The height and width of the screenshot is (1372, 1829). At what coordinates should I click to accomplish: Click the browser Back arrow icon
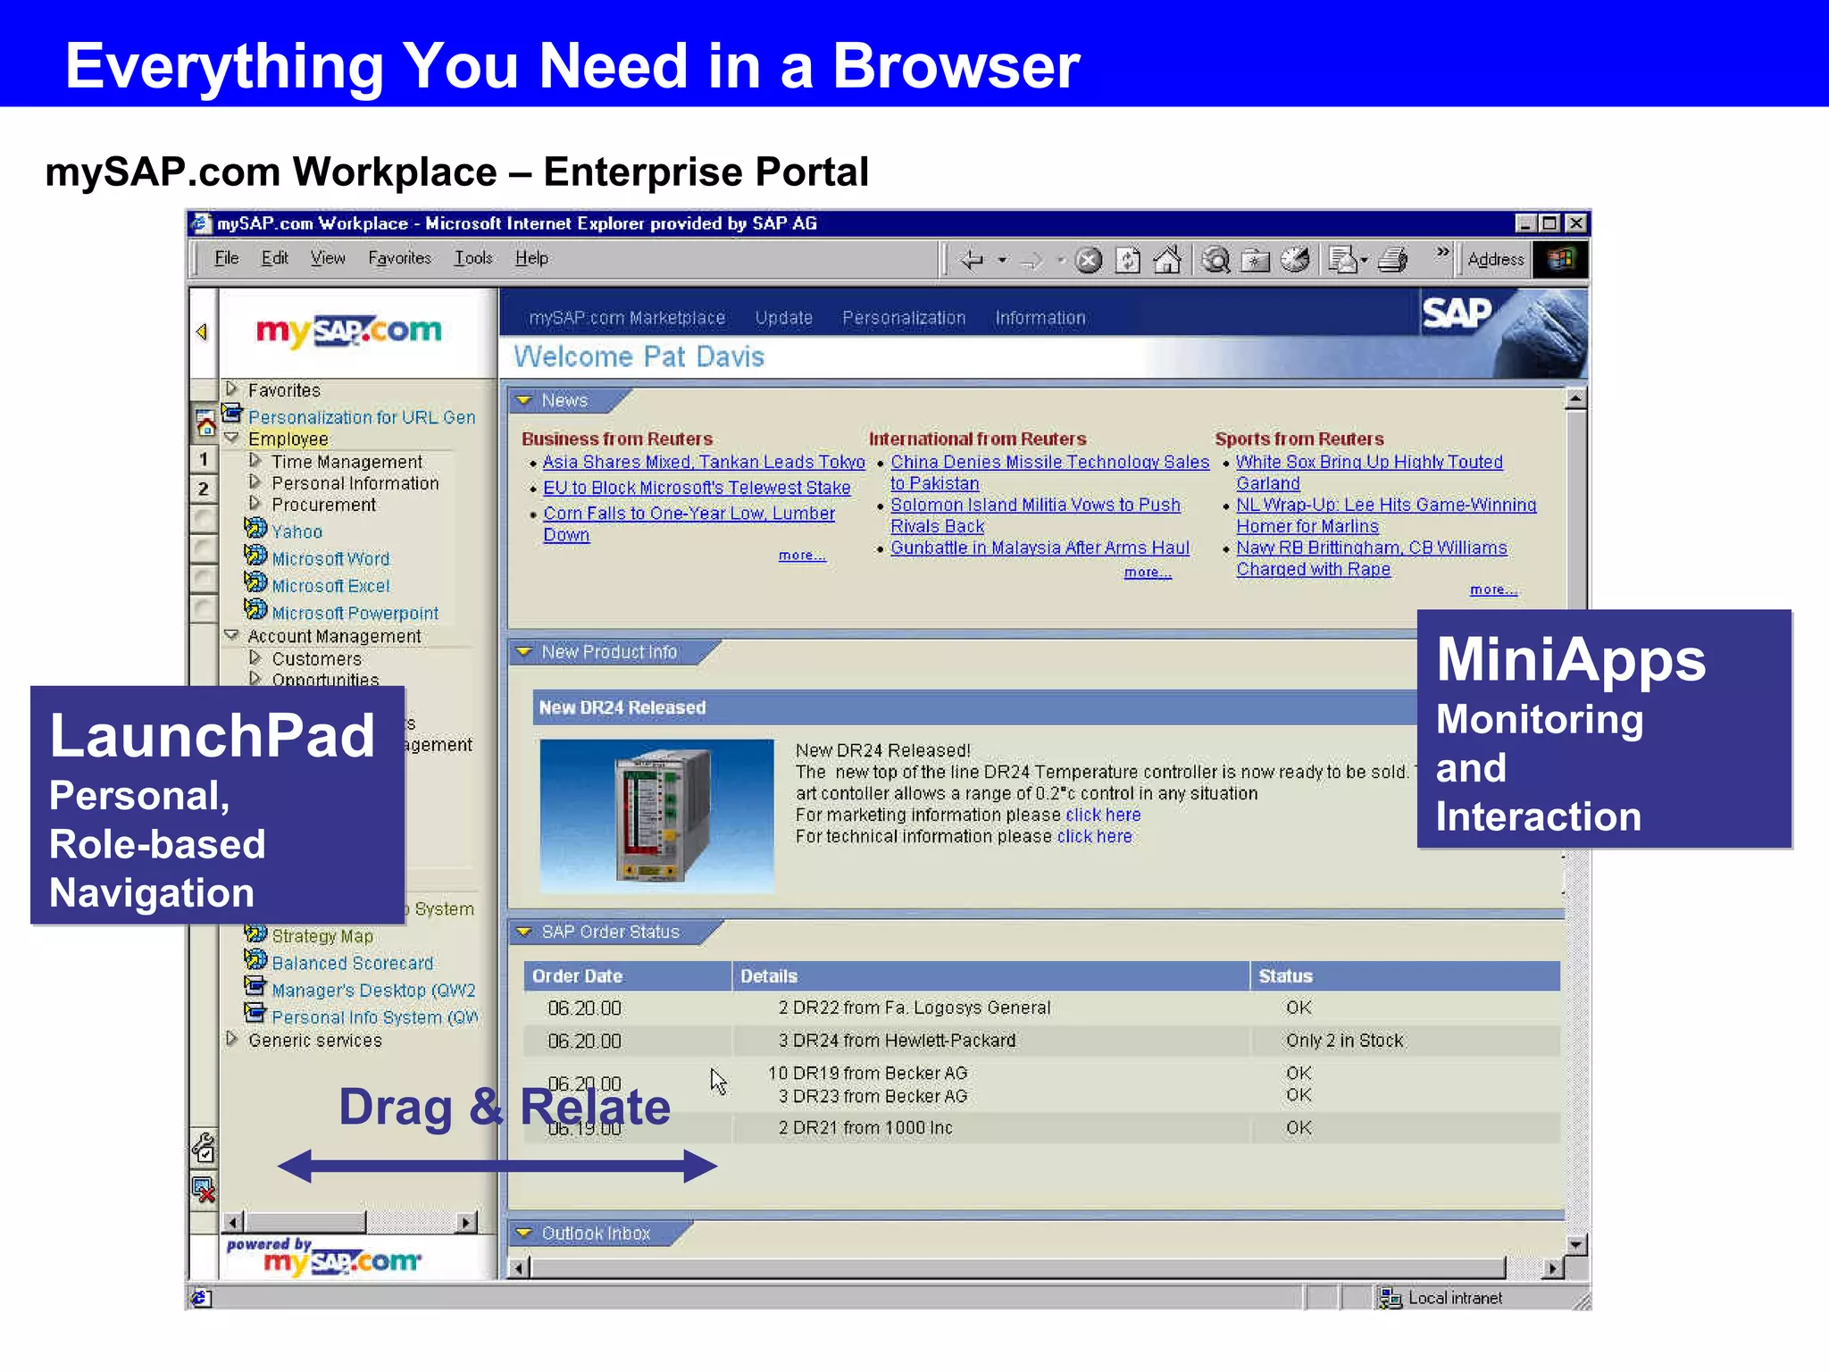point(973,260)
